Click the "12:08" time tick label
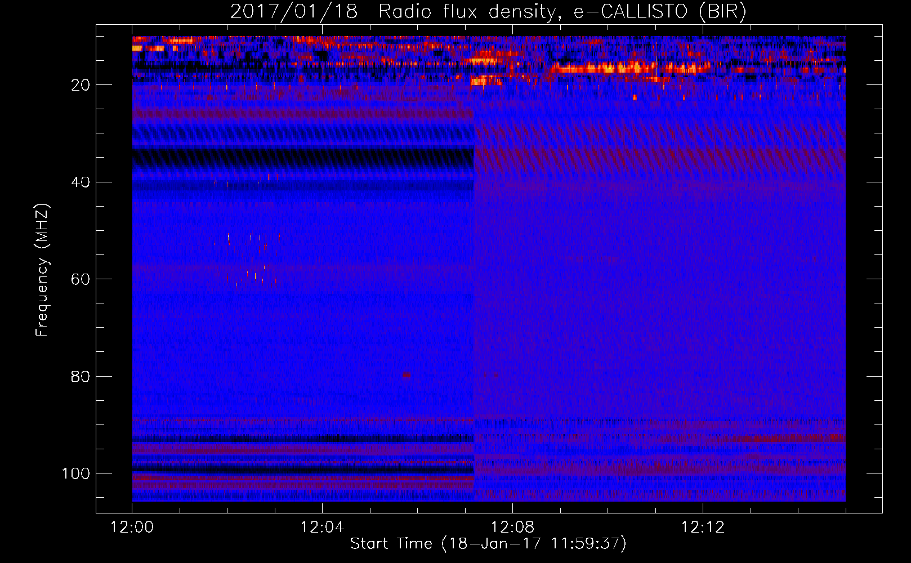The image size is (911, 563). (512, 528)
